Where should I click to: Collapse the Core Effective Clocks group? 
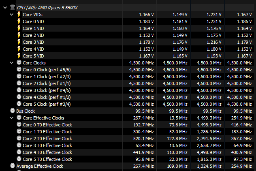(12, 118)
